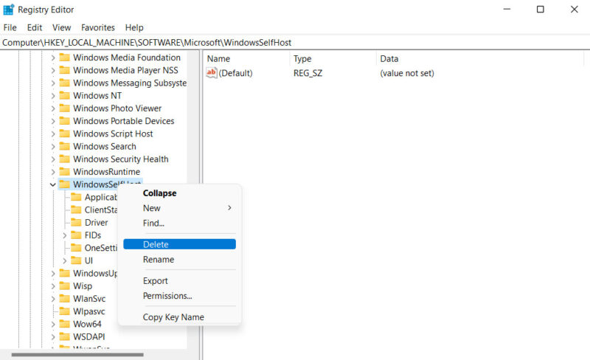This screenshot has height=360, width=590.
Task: Expand the FIDs subkey
Action: pos(65,235)
